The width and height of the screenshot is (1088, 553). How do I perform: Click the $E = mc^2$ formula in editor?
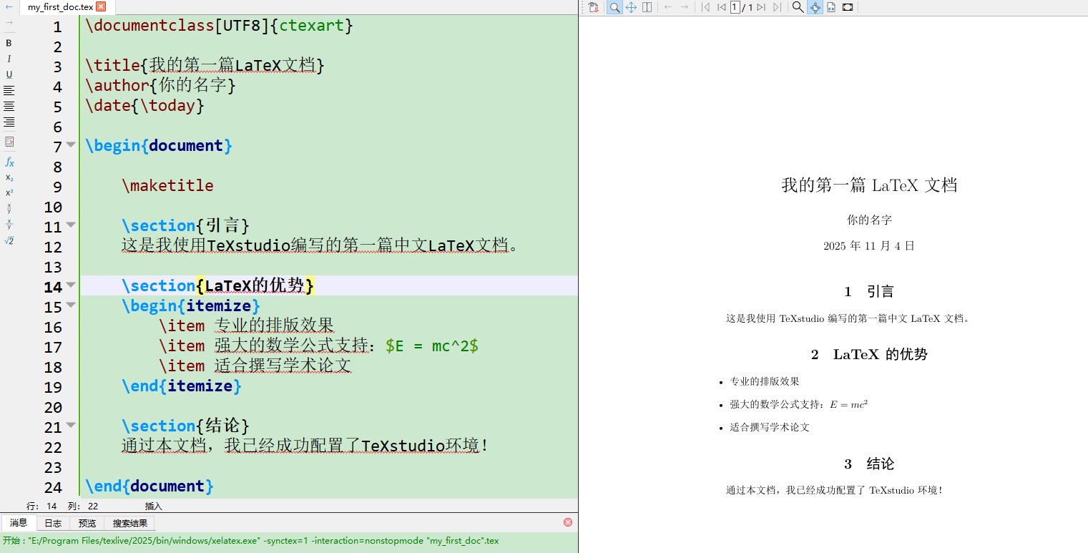tap(432, 346)
